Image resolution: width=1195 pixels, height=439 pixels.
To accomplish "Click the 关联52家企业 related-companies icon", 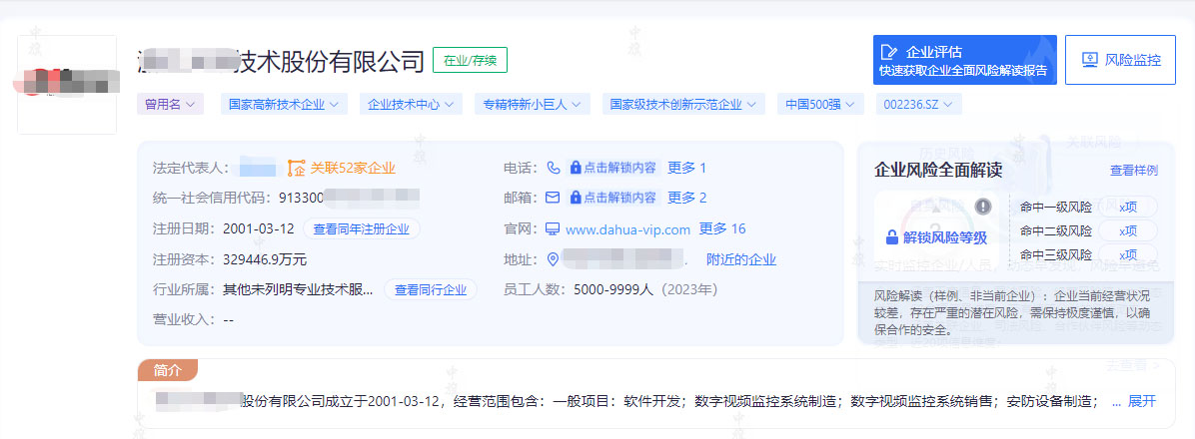I will tap(295, 168).
